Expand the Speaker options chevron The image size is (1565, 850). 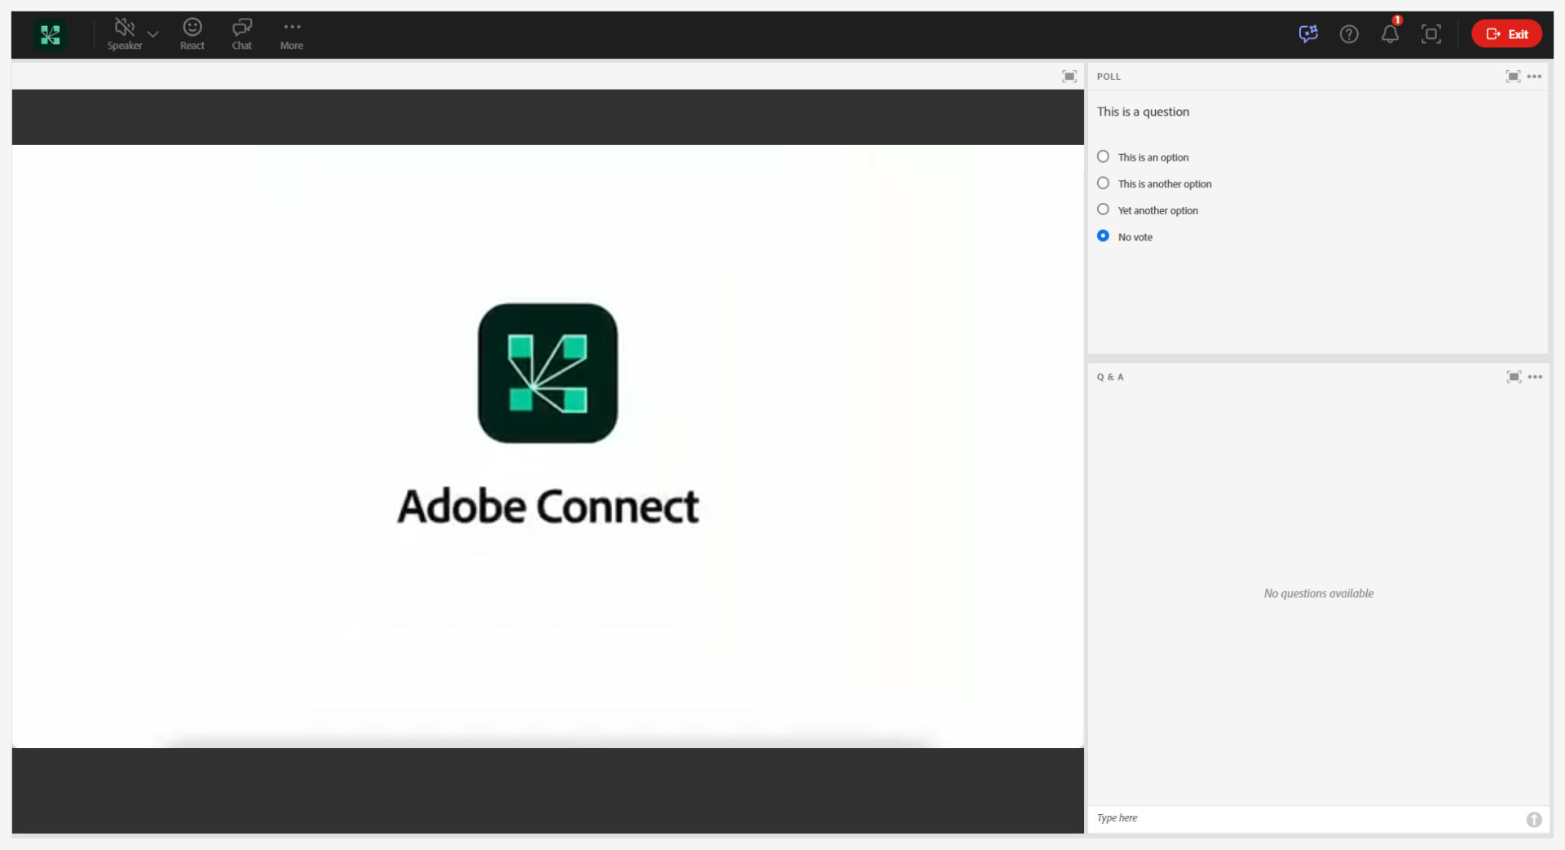tap(152, 34)
